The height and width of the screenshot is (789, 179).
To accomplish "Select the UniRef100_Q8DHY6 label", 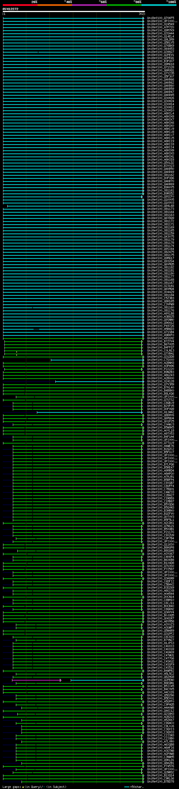I will pos(161,415).
